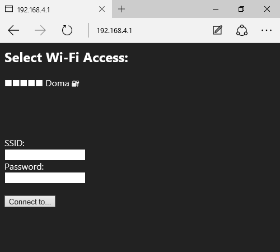Screen dimensions: 280x252
Task: Click the lock icon next to Doma
Action: click(76, 83)
